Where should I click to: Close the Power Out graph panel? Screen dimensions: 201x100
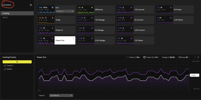[x=198, y=57]
